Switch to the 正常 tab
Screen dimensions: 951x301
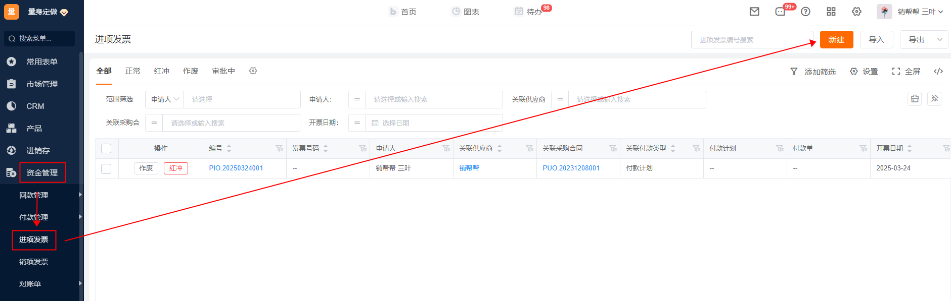(133, 71)
